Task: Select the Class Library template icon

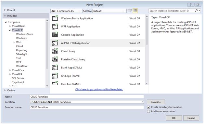Action: click(x=55, y=51)
